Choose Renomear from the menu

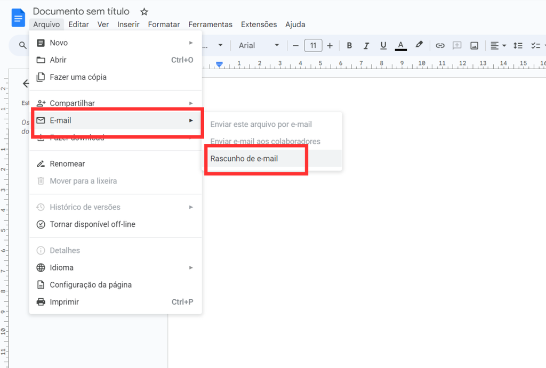tap(116, 163)
